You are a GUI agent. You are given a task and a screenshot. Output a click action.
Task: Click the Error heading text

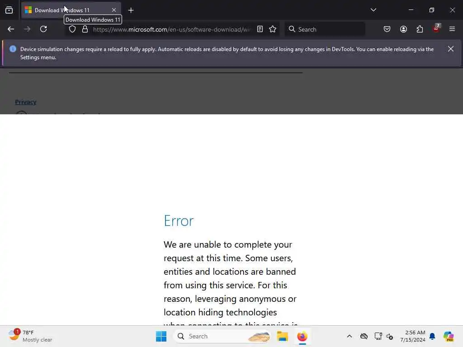(x=179, y=220)
